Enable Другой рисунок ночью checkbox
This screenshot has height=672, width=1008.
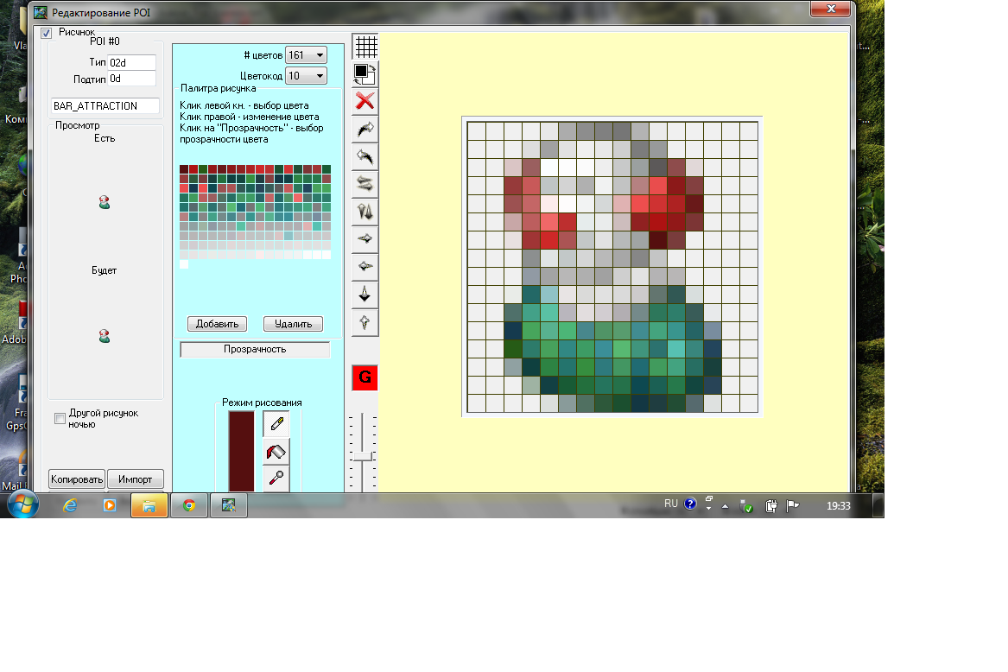60,419
